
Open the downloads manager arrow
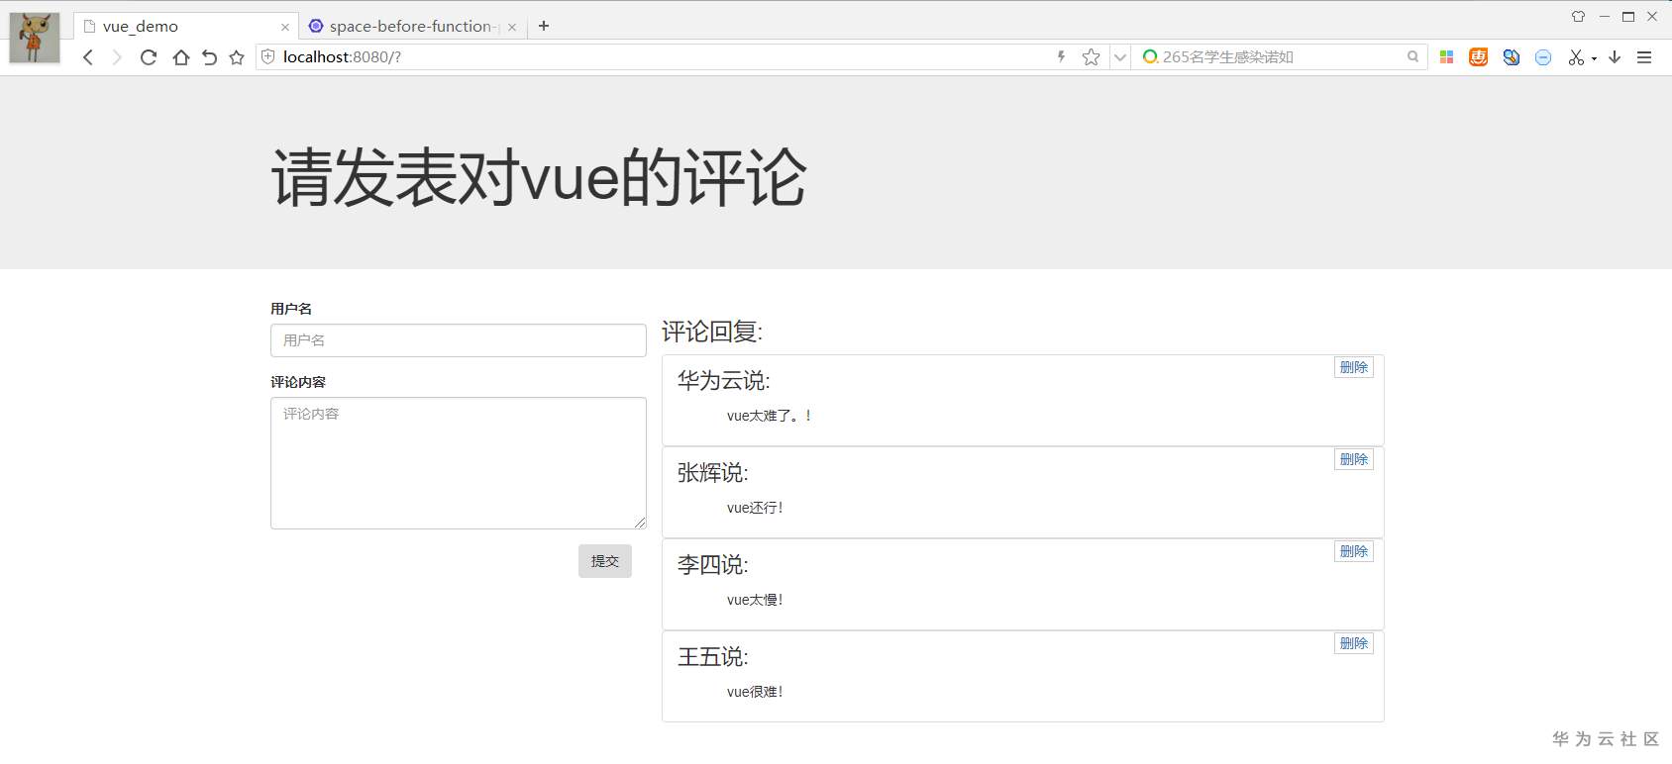(x=1615, y=57)
